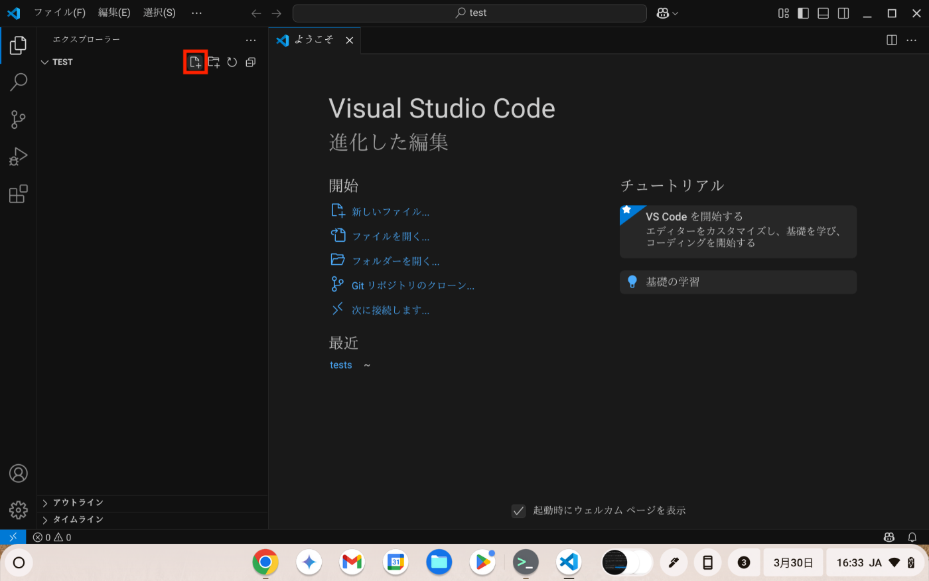Open Chrome from the shelf
The image size is (929, 581).
click(x=265, y=562)
